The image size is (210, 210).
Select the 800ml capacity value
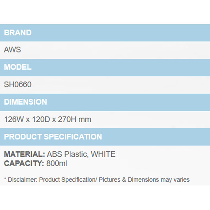point(56,163)
